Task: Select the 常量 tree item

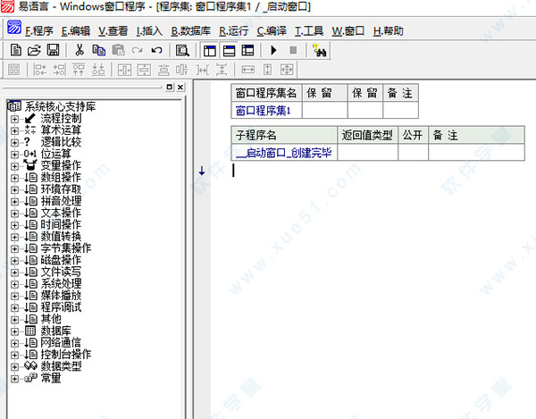Action: coord(51,378)
